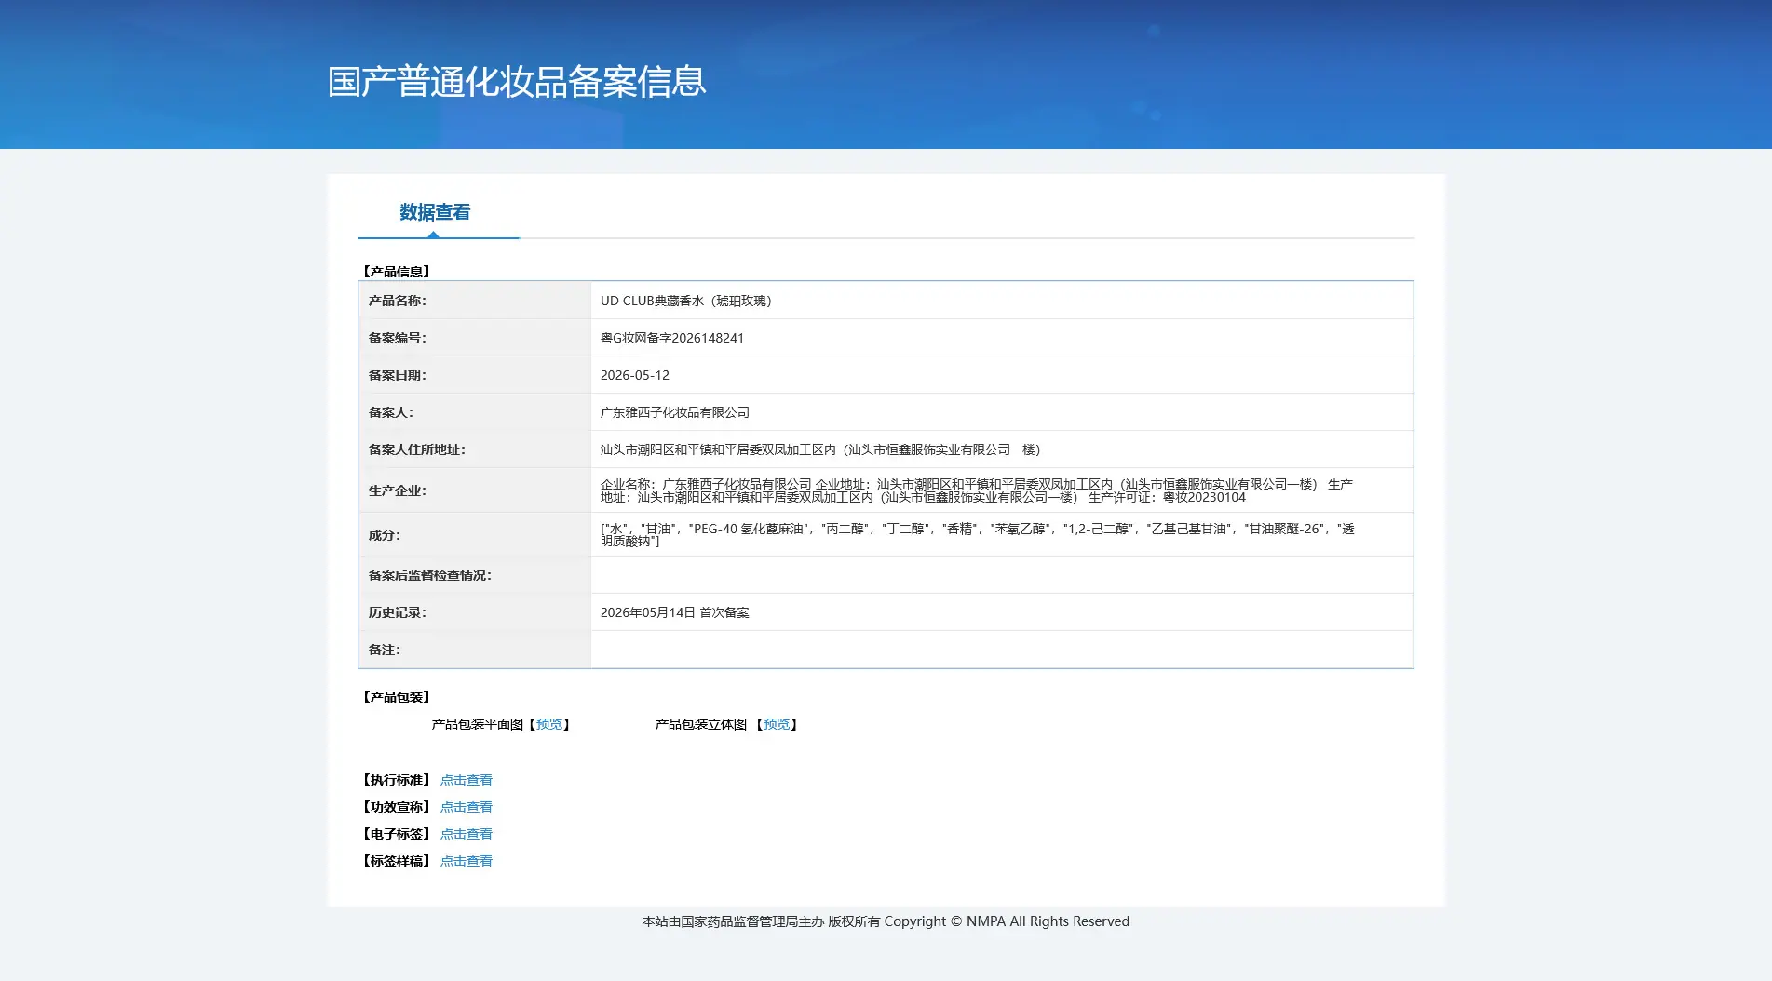Open 点击查看 link for 功效宣称

coord(467,807)
